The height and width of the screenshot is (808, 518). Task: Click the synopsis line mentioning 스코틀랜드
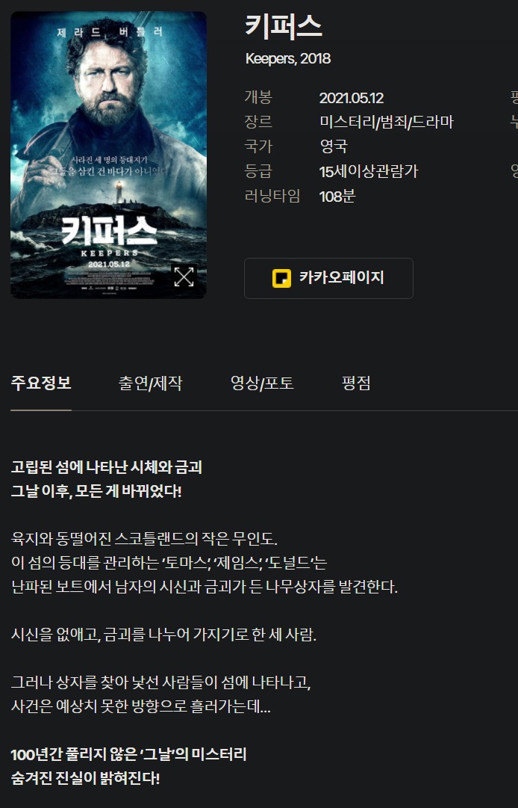(144, 540)
